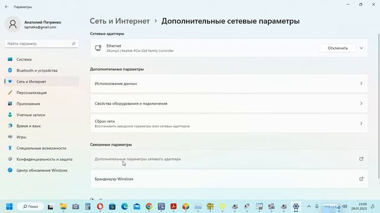
Task: Open Adobe Acrobat from taskbar
Action: coord(173,206)
